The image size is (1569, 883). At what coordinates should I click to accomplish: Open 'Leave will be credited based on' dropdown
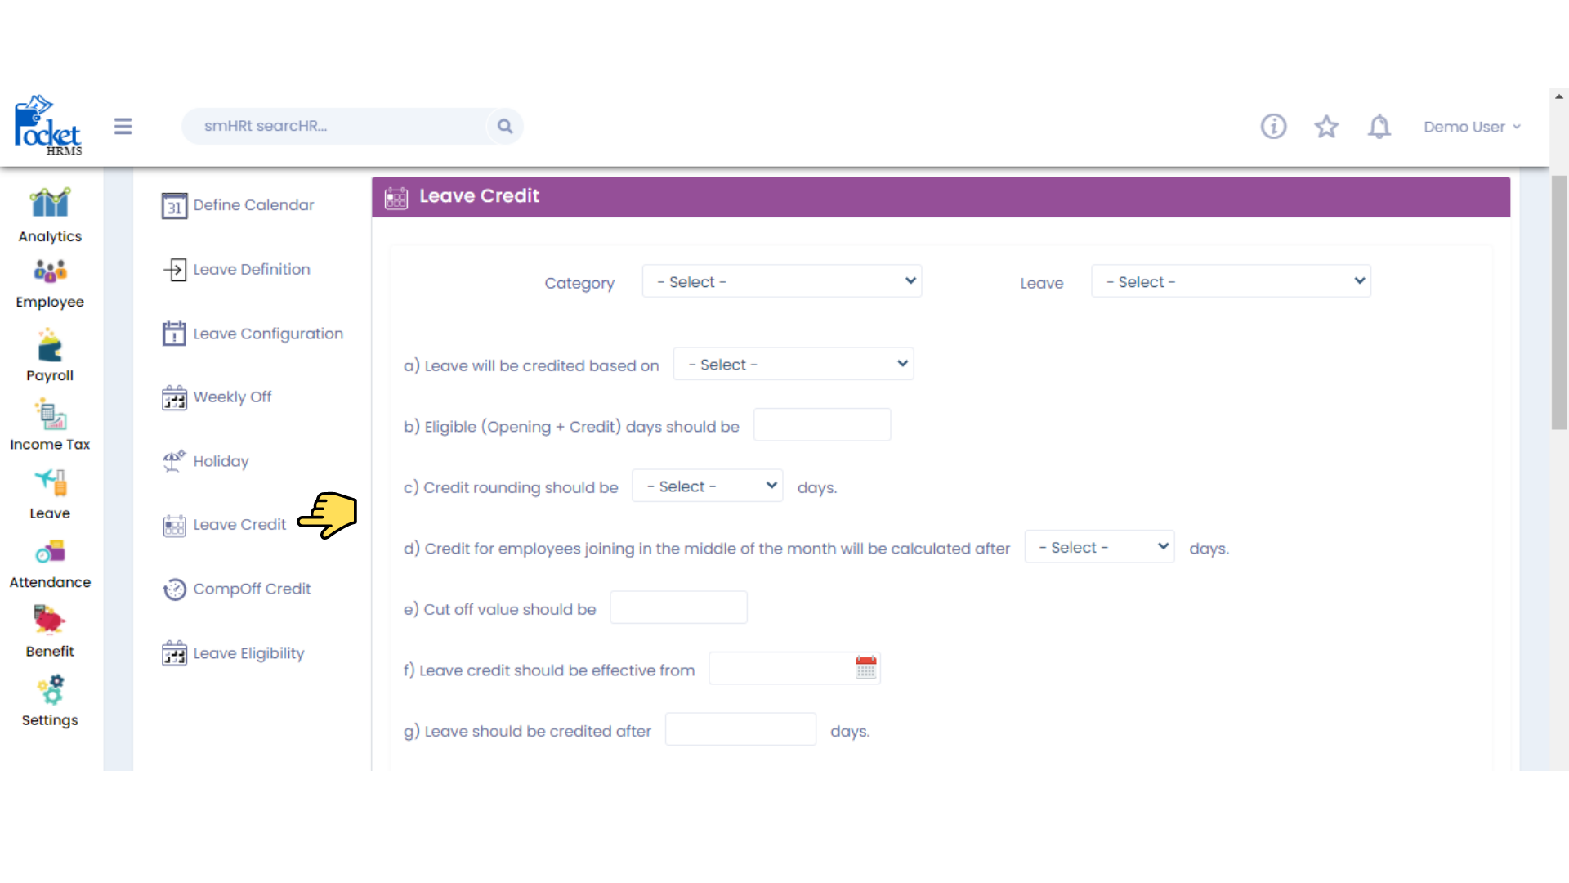tap(793, 364)
